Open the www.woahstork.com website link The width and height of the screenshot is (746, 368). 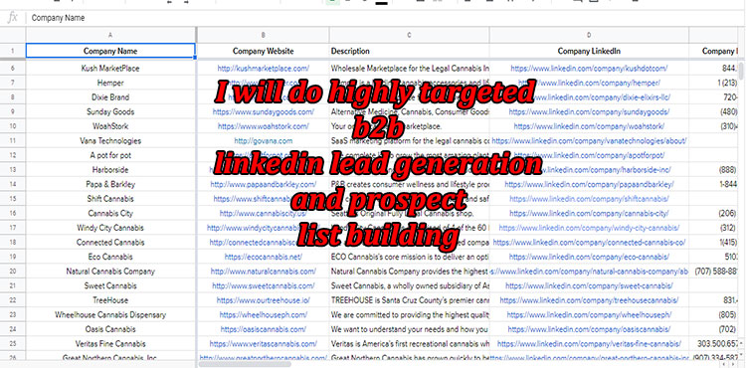(264, 126)
